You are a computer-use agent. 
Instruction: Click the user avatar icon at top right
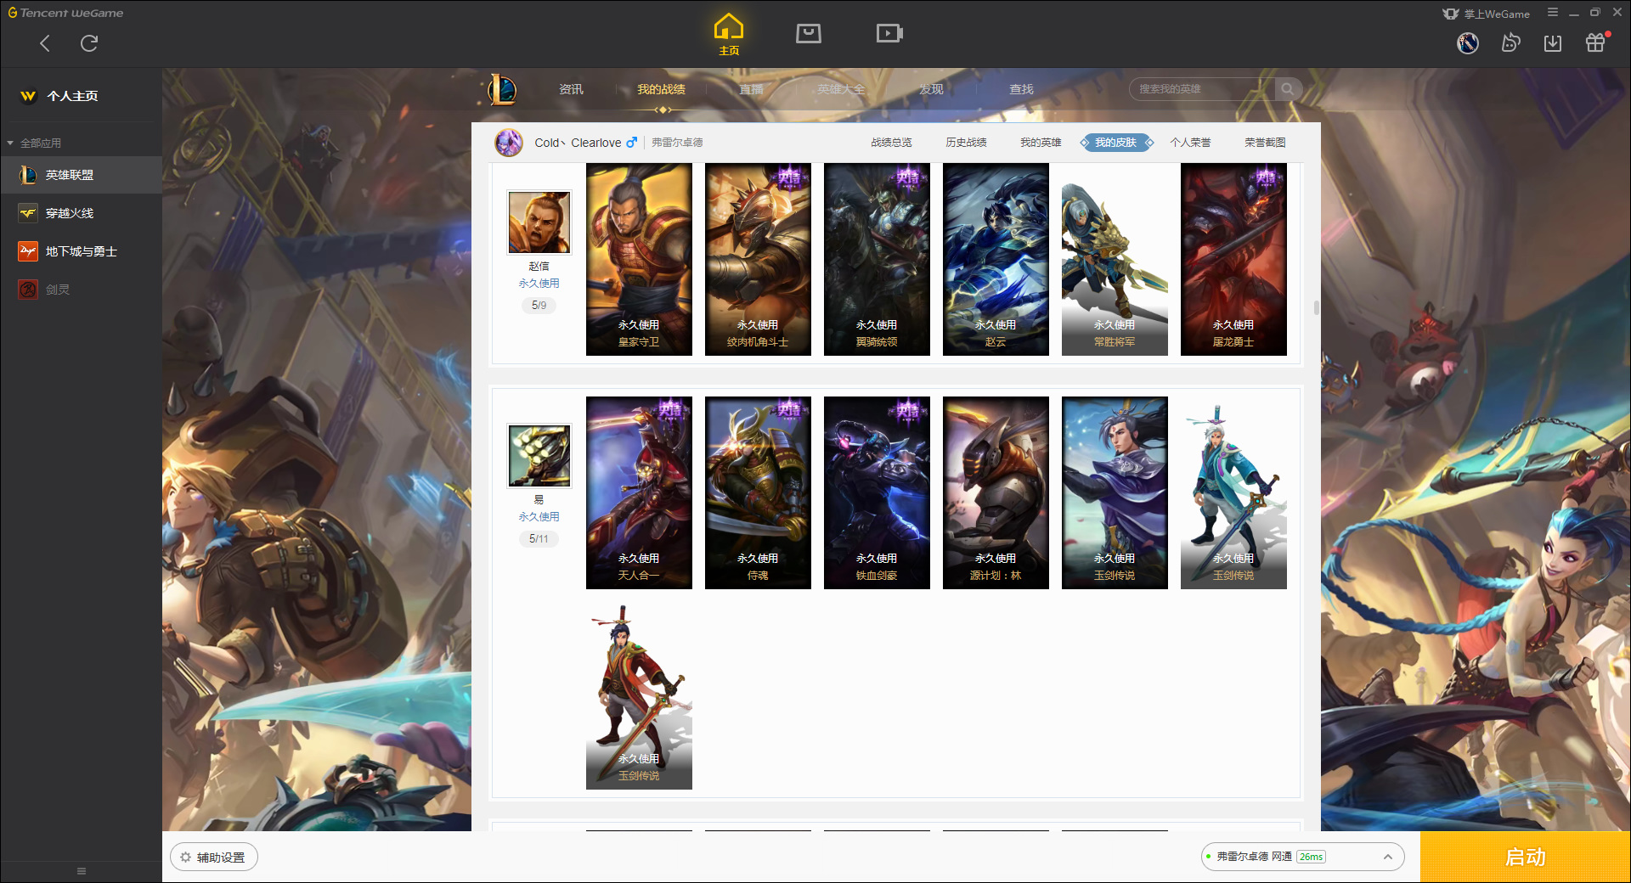1468,42
